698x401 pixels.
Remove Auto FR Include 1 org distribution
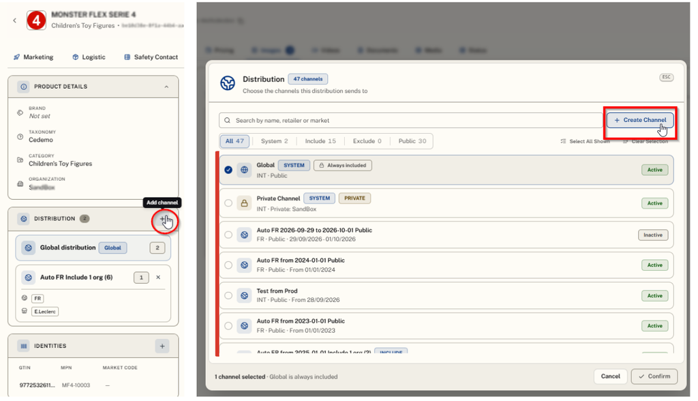click(x=158, y=278)
